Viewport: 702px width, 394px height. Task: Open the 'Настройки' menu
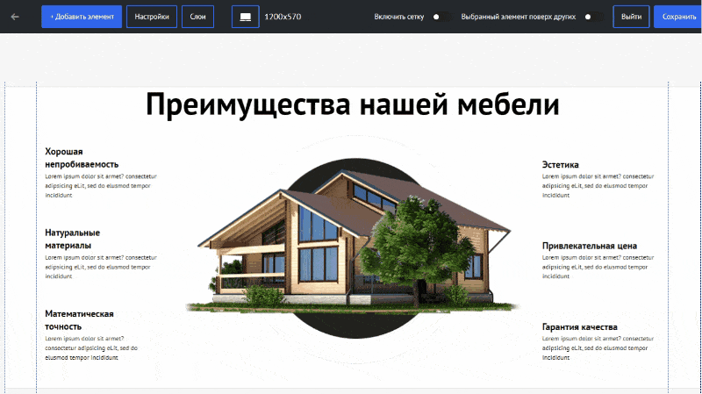pyautogui.click(x=152, y=17)
